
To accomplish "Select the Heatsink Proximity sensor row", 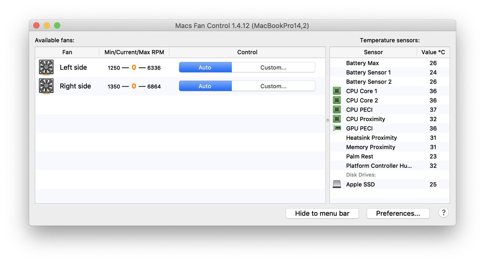I will (390, 138).
